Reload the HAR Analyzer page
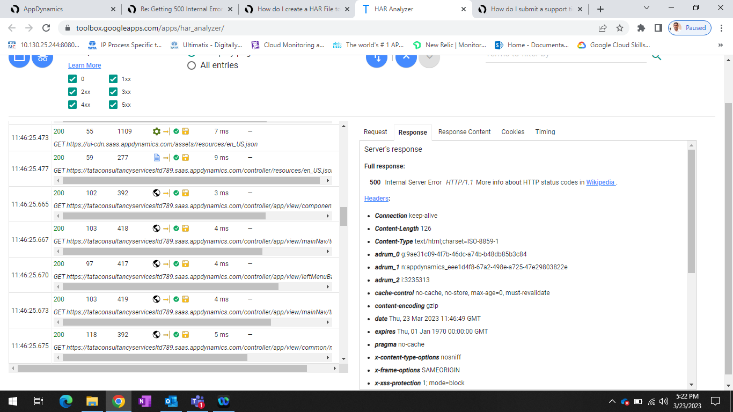The image size is (733, 412). click(x=46, y=28)
